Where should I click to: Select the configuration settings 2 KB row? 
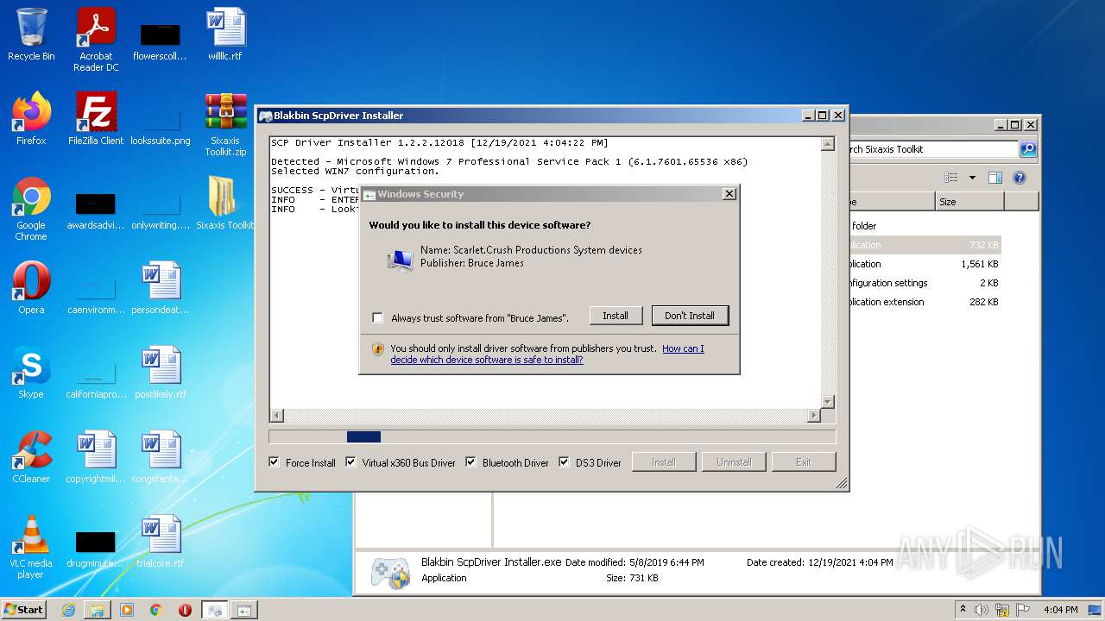tap(925, 283)
